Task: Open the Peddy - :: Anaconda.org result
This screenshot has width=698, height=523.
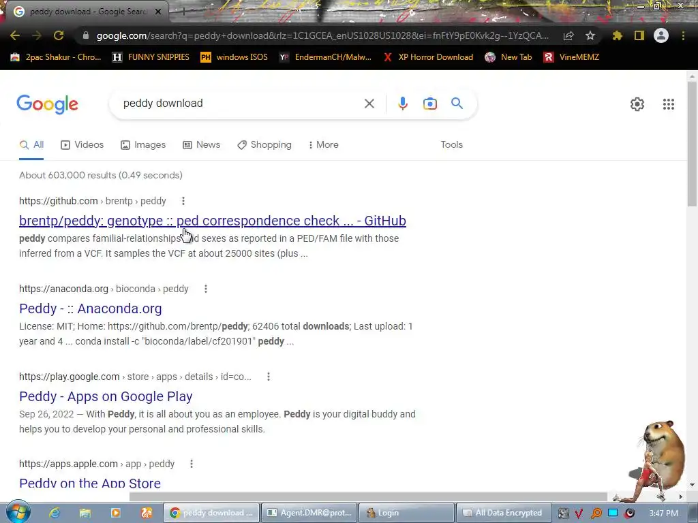Action: (x=91, y=308)
